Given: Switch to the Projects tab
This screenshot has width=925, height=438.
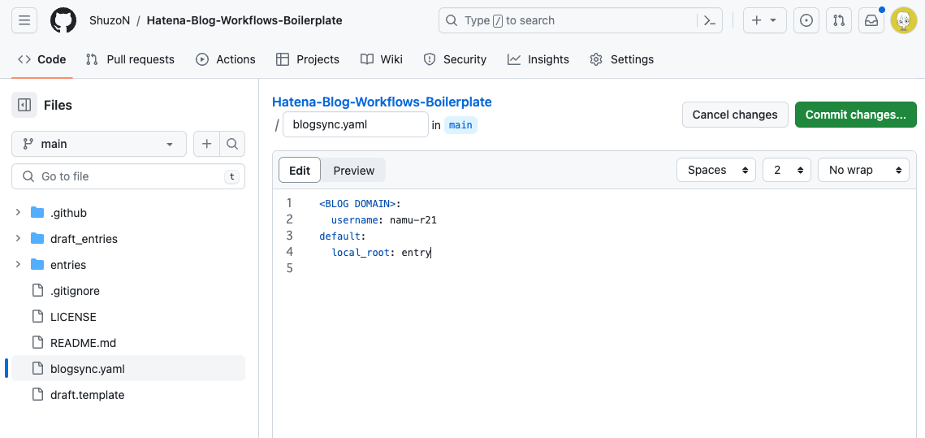Looking at the screenshot, I should [307, 59].
